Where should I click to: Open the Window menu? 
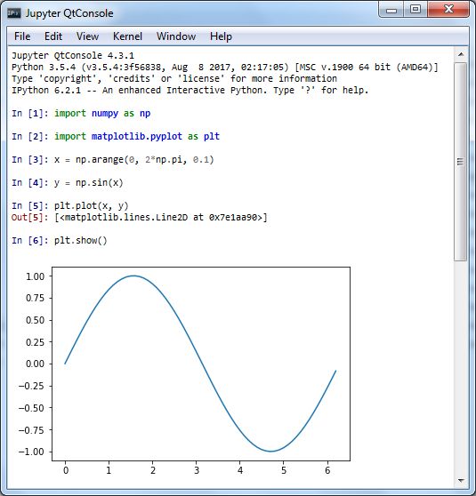[x=176, y=36]
